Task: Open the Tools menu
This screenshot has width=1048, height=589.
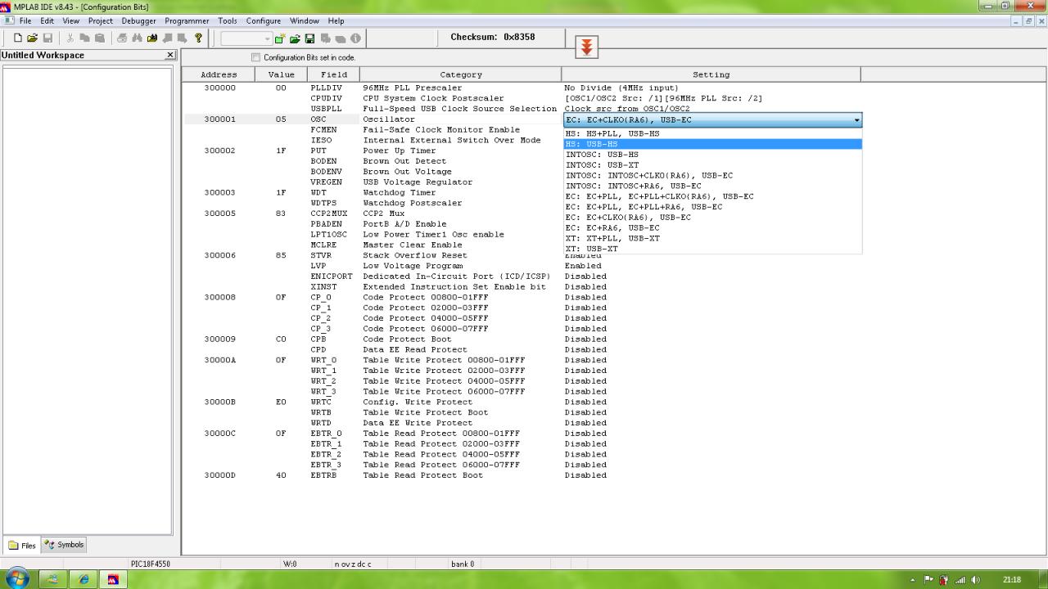Action: 228,20
